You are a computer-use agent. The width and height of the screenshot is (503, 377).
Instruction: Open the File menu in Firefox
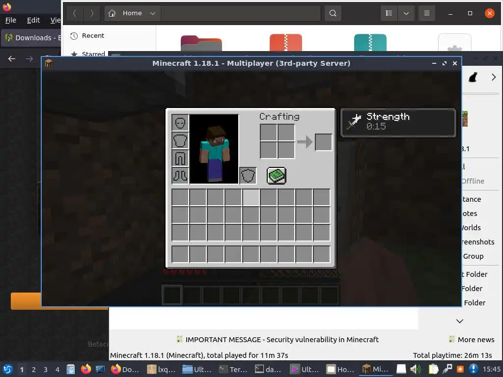pos(11,20)
